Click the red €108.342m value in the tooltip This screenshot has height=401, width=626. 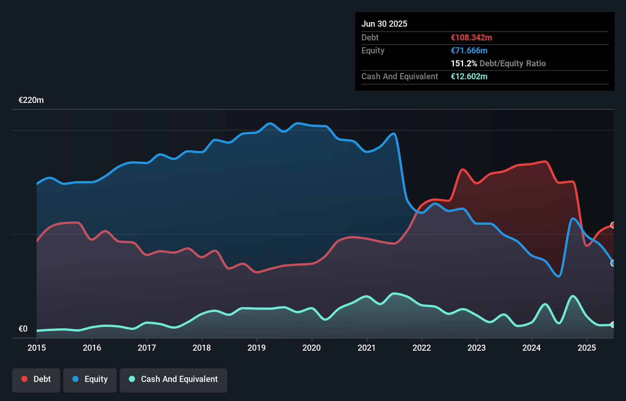tap(471, 37)
